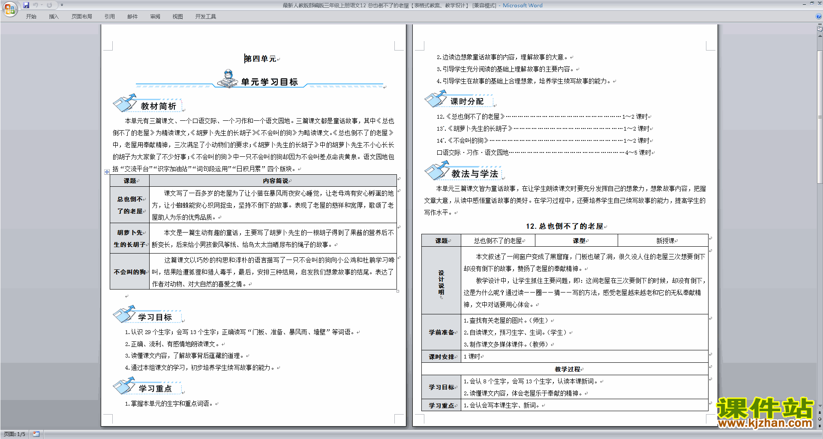Select the book-and-pen icon beside 学习重点

pos(125,386)
